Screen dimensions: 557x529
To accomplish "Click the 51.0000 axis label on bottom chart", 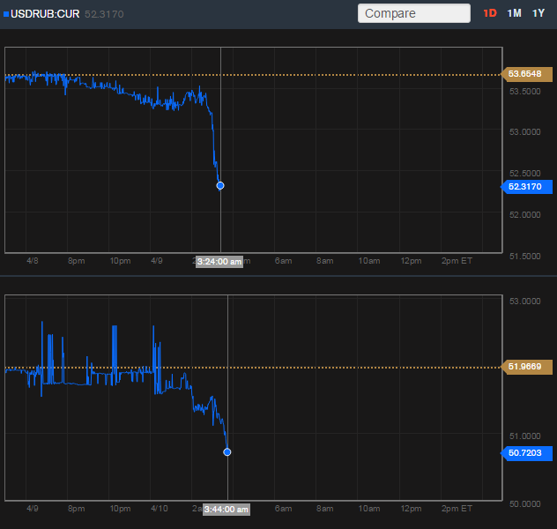I will tap(524, 436).
